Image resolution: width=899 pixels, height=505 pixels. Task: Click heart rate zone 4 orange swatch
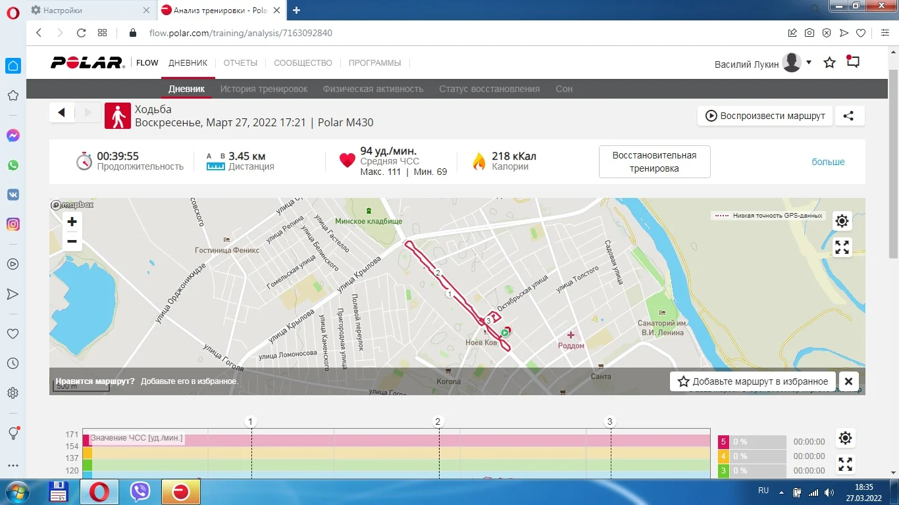tap(723, 456)
